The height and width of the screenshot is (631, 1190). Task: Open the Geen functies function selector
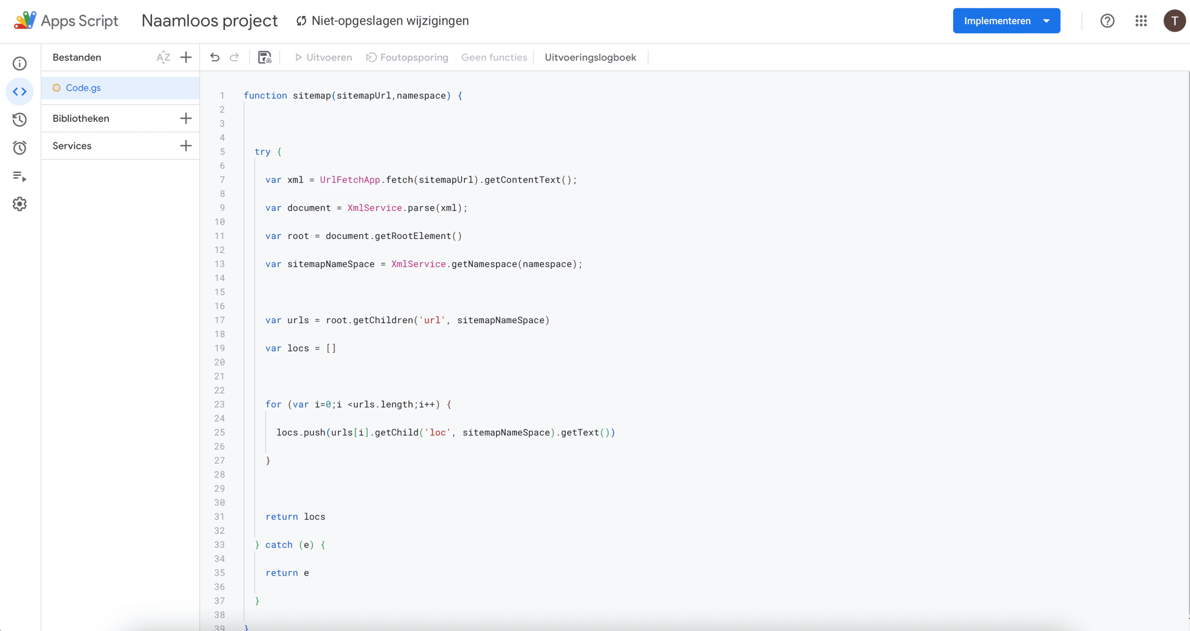click(x=494, y=57)
